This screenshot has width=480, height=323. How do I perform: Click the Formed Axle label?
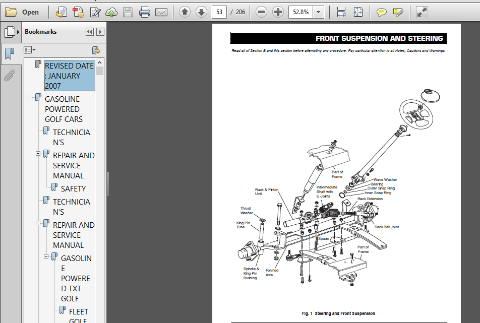point(272,273)
